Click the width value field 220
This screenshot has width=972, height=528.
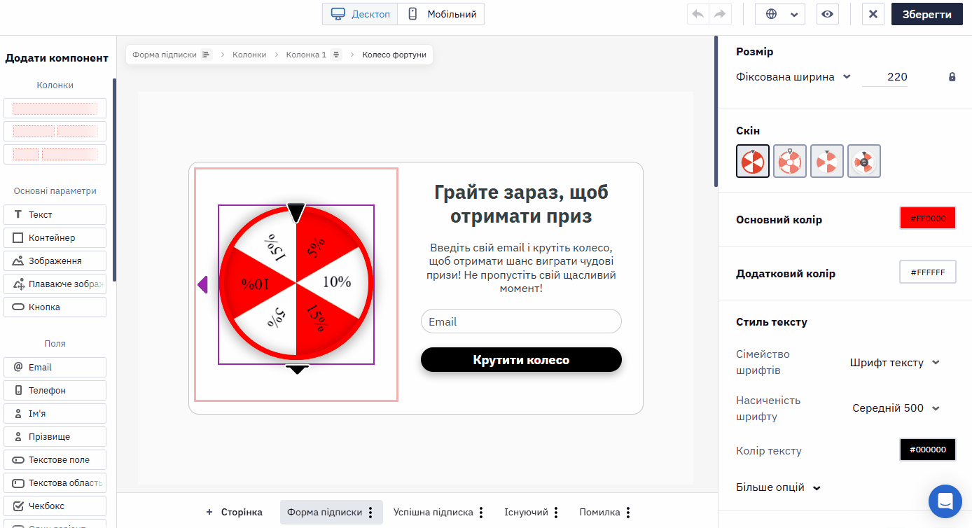tap(885, 77)
